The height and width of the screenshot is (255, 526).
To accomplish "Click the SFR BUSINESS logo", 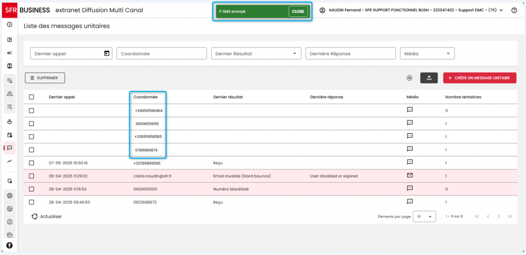I will pos(26,10).
